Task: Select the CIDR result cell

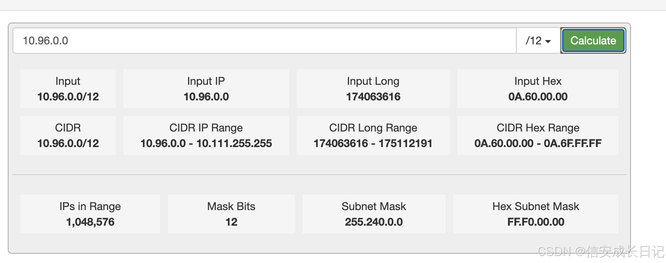Action: click(68, 135)
